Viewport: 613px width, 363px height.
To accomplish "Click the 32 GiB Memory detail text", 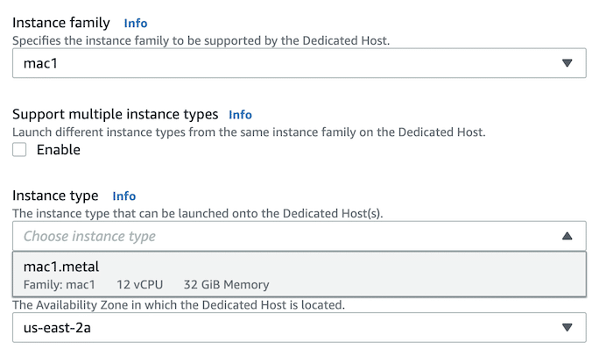I will 227,285.
